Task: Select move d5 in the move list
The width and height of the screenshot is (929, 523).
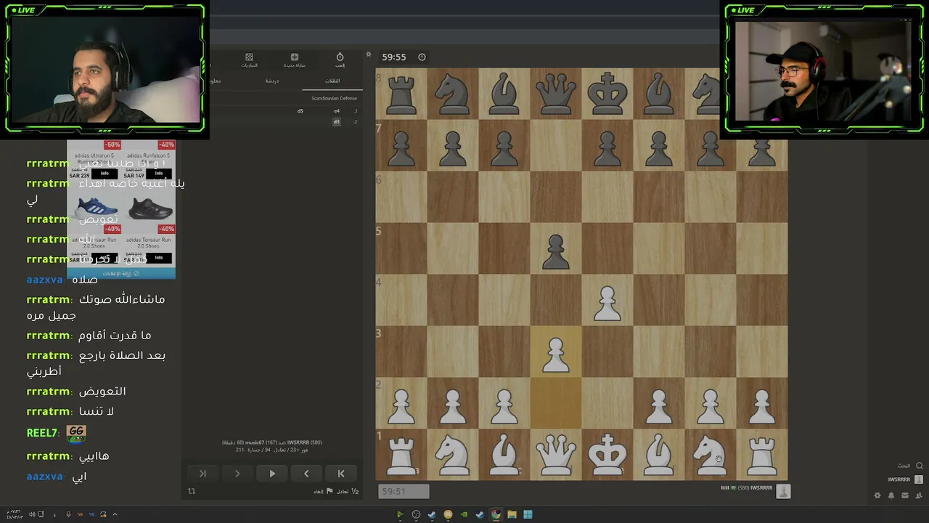Action: tap(300, 111)
